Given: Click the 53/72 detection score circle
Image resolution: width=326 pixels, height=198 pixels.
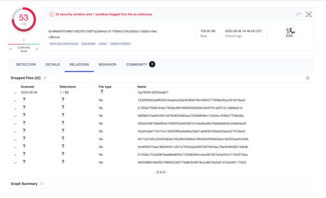Looking at the screenshot, I should (24, 19).
